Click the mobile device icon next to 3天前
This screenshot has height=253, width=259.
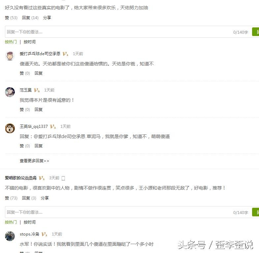(x=63, y=178)
